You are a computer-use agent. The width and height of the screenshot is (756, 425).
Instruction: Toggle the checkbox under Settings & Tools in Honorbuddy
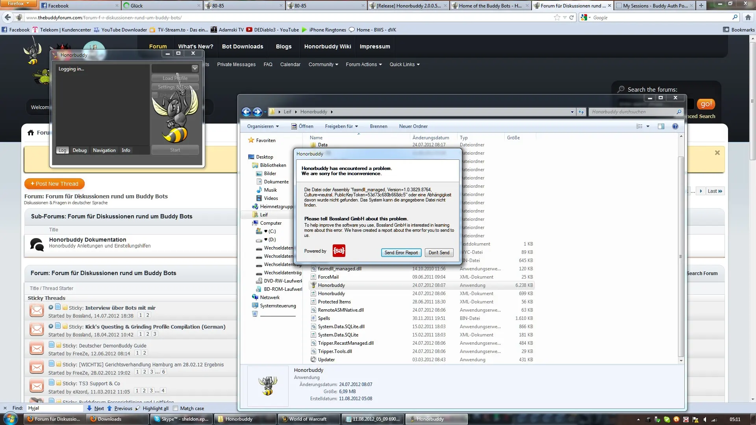click(x=155, y=95)
